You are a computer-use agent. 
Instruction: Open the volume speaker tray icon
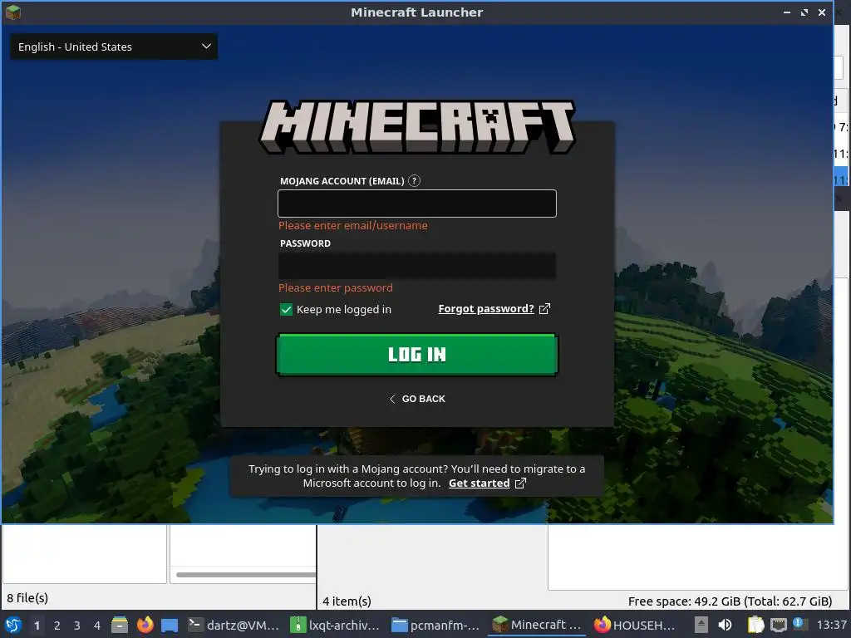(x=725, y=625)
